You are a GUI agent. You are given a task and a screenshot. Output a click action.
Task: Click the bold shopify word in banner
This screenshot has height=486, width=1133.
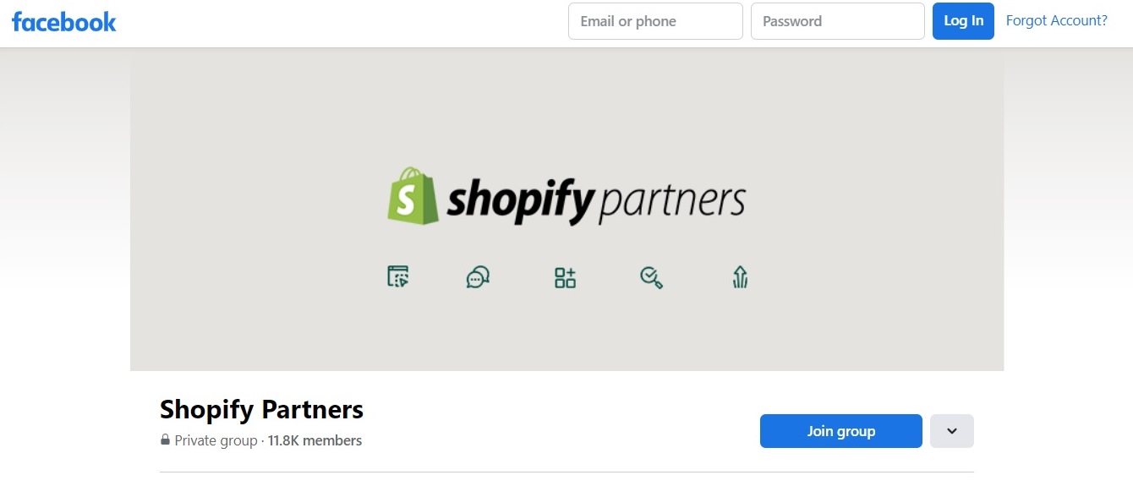pyautogui.click(x=520, y=200)
